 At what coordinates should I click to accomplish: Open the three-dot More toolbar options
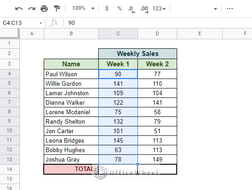[229, 9]
